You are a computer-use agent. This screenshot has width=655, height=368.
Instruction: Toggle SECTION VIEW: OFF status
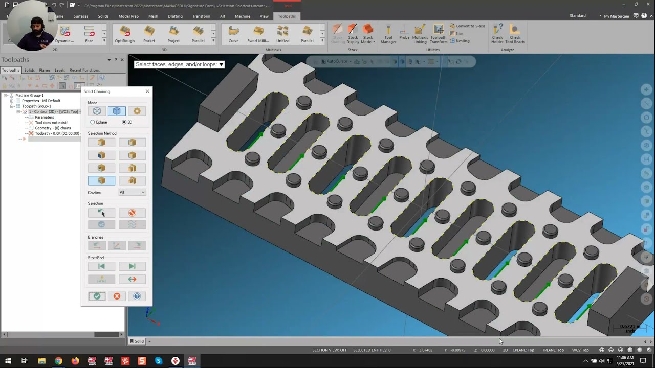330,350
